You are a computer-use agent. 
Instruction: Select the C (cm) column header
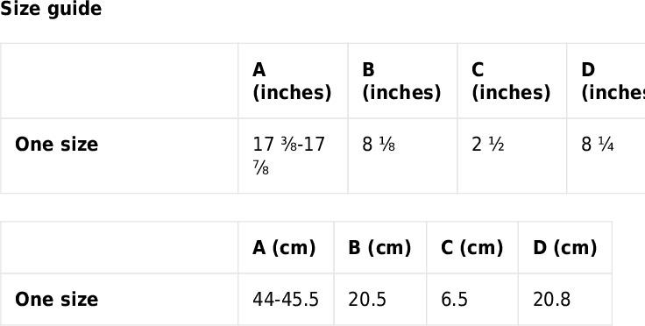pos(472,247)
